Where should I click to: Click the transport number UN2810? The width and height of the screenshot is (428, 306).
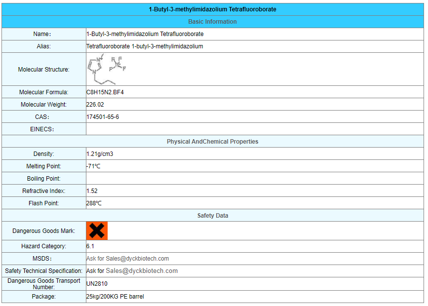tap(97, 284)
